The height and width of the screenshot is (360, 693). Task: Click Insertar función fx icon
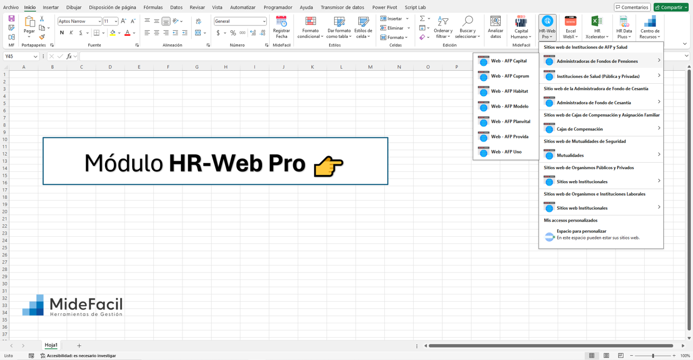(69, 56)
